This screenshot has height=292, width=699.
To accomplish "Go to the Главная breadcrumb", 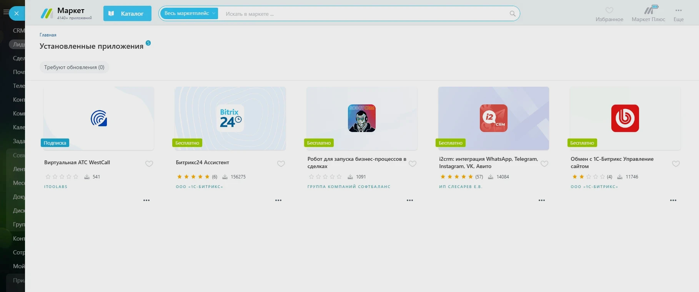I will (x=48, y=35).
